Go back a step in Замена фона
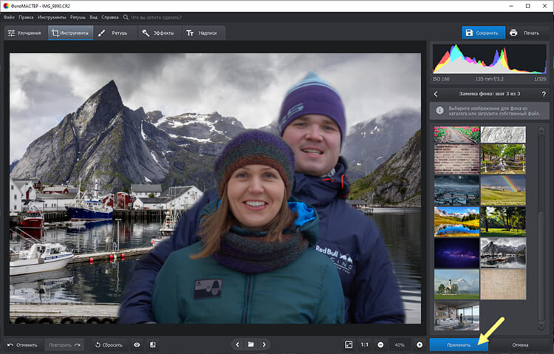The image size is (554, 354). pos(436,94)
